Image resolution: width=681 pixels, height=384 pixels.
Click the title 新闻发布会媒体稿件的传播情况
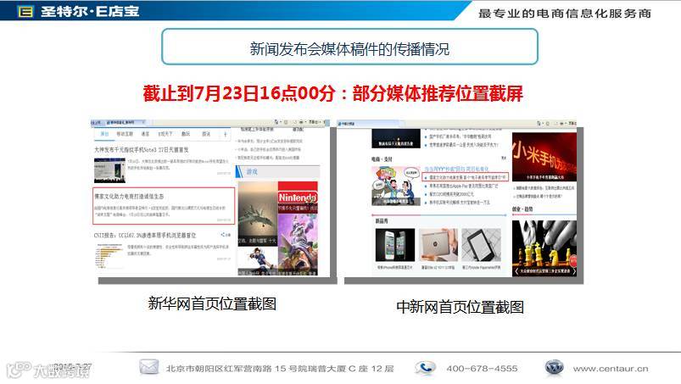pyautogui.click(x=349, y=49)
